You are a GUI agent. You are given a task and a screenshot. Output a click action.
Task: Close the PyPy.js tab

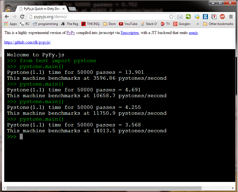pos(64,9)
